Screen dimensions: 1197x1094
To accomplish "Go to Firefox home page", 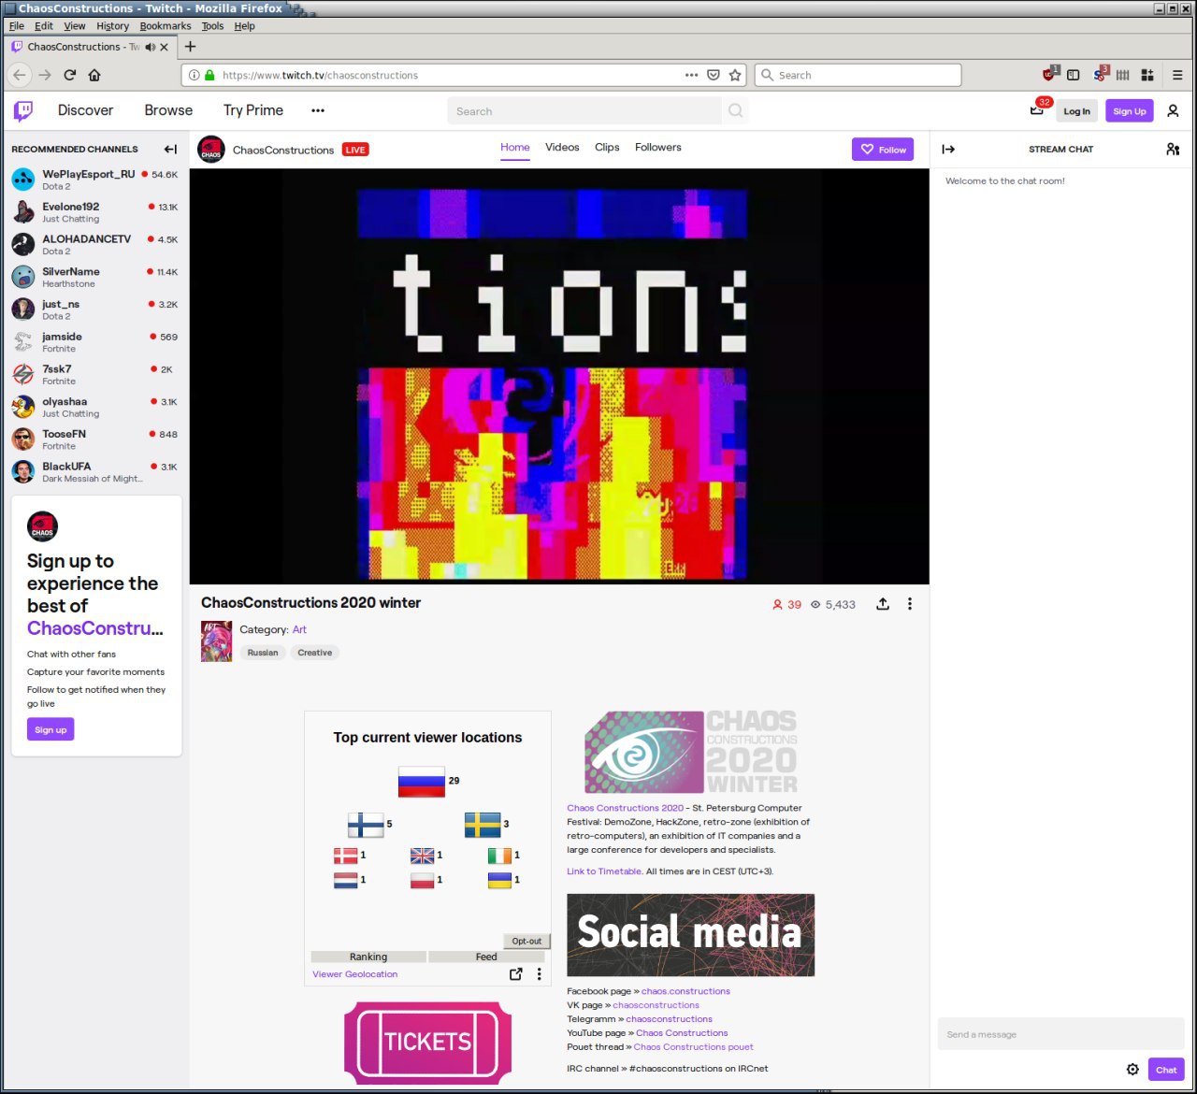I will coord(94,75).
